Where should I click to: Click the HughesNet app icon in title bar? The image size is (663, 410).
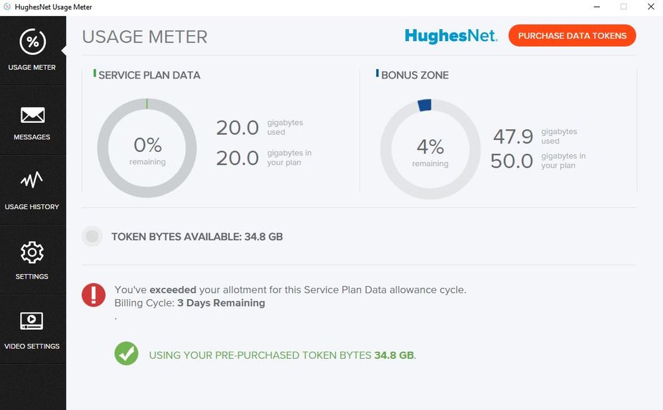7,7
